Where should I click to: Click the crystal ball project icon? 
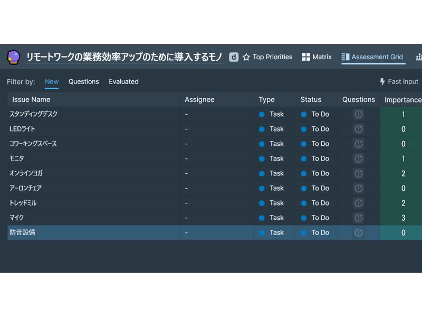13,57
